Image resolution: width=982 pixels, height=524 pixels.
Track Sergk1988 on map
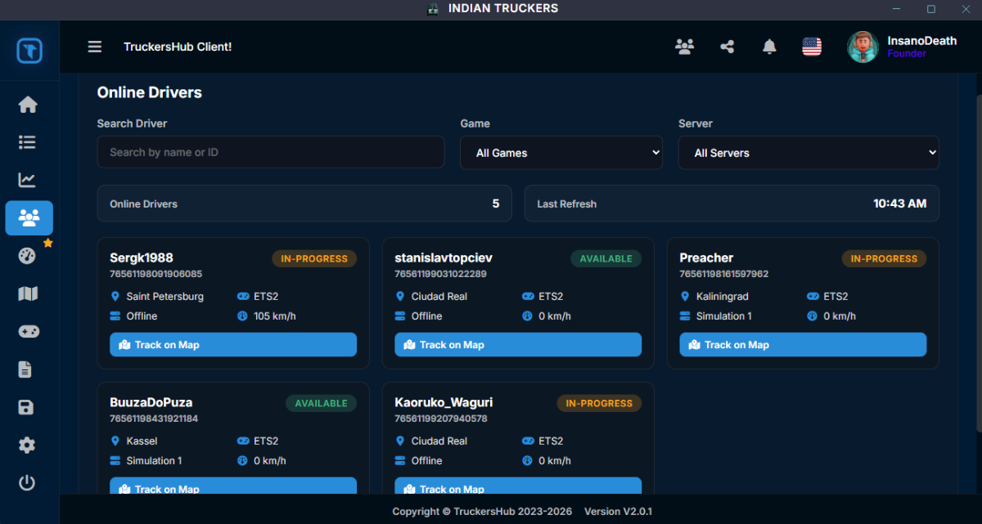(x=233, y=345)
